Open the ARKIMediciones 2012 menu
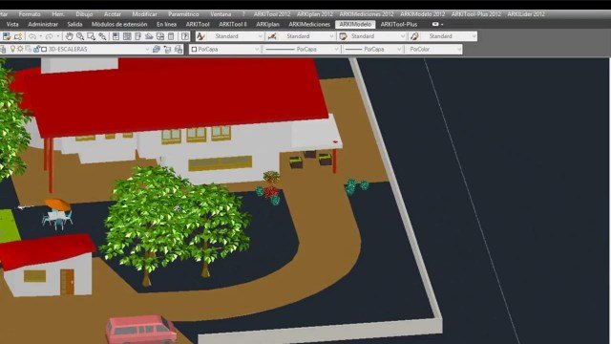This screenshot has height=344, width=611. pos(367,14)
